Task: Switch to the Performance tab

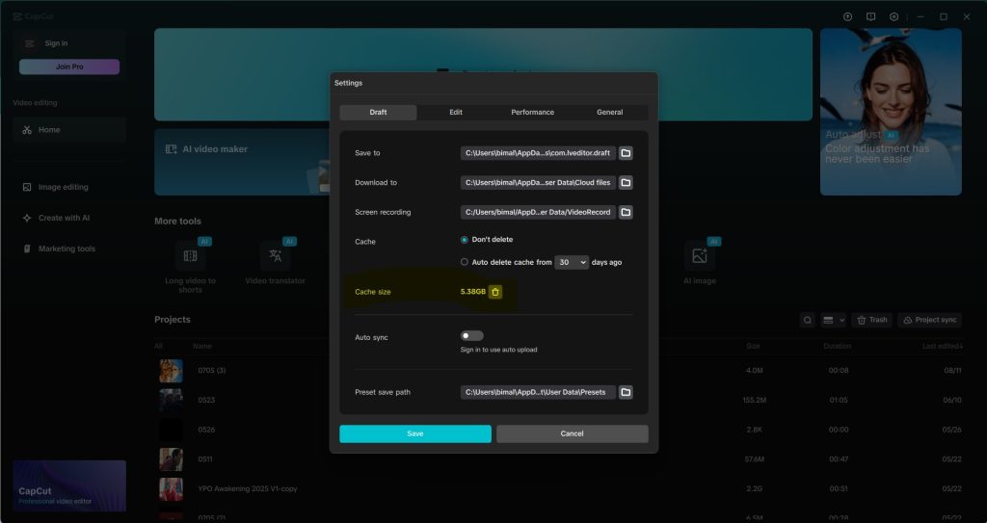Action: click(532, 113)
